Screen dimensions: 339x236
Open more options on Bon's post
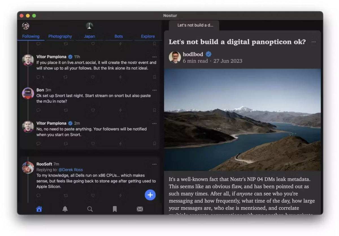click(x=154, y=90)
